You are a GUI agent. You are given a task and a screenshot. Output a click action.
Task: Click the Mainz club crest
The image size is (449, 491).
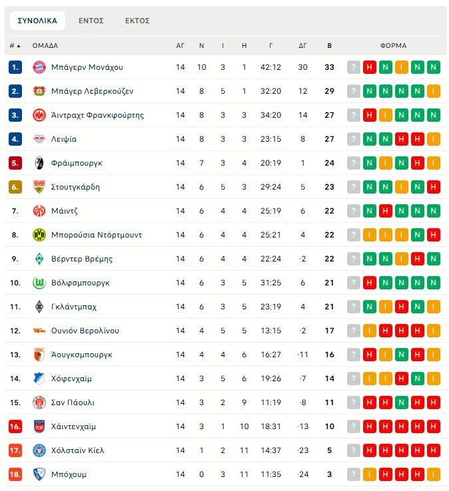(39, 211)
